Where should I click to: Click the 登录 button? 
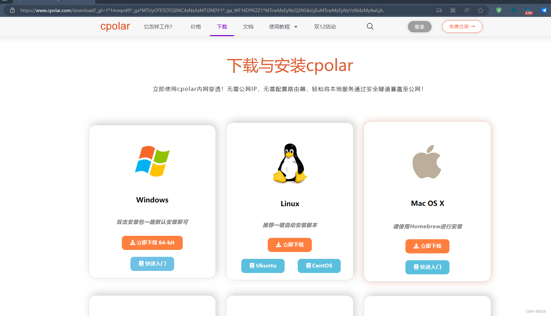420,27
